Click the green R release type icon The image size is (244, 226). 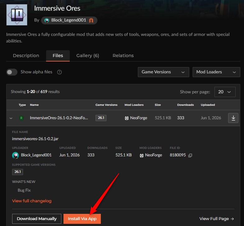(21, 118)
